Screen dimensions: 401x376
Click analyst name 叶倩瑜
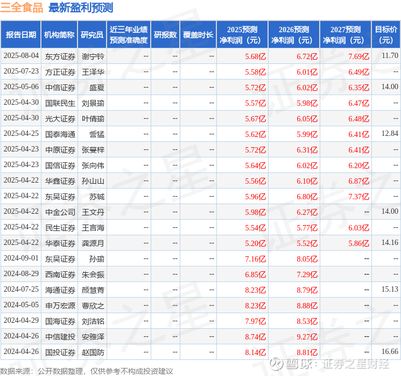(x=93, y=119)
